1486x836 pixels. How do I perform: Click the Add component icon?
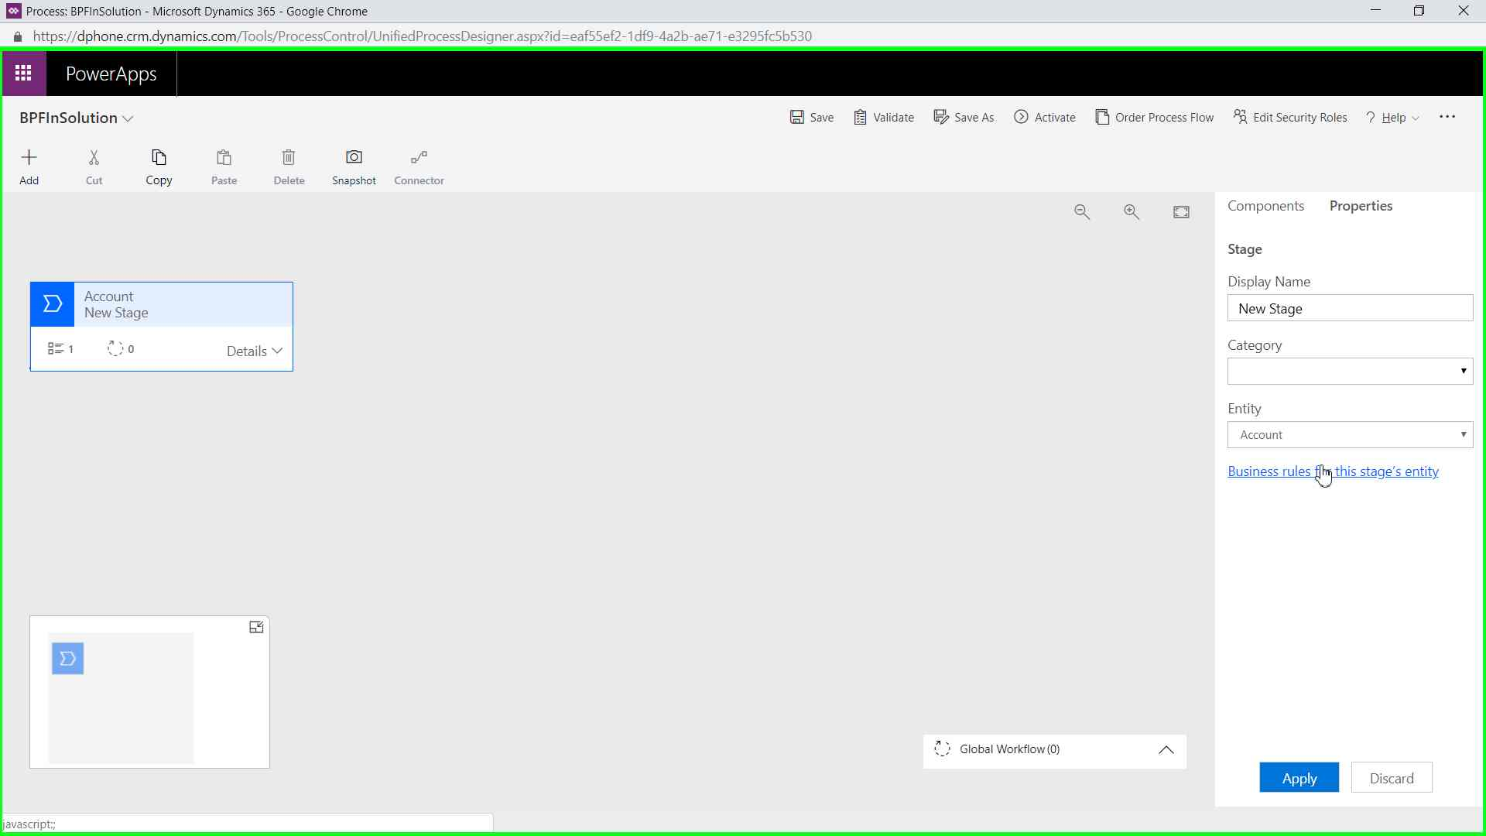[x=29, y=158]
